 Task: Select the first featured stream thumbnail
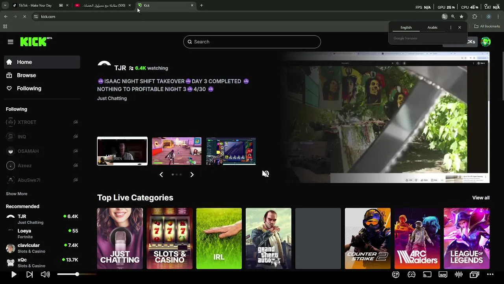pos(122,151)
